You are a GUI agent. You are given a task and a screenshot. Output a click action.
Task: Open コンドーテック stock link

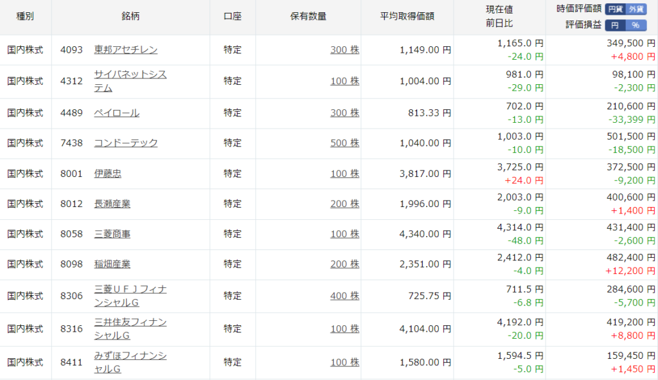click(x=126, y=143)
